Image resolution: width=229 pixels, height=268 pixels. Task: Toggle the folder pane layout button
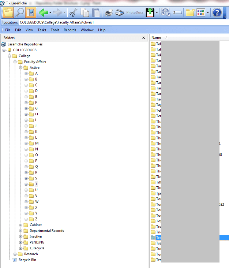(30, 12)
